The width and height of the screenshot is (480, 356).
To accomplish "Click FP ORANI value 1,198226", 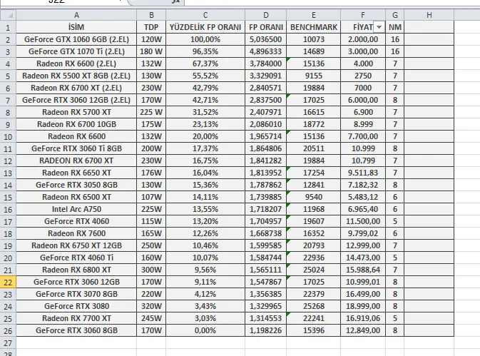I will [x=266, y=330].
